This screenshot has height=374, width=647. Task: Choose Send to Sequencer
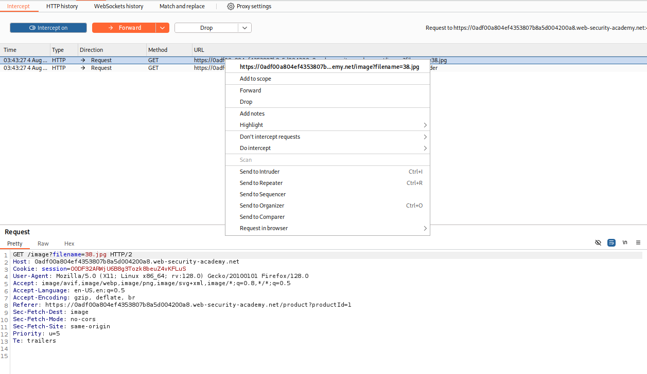(327, 194)
